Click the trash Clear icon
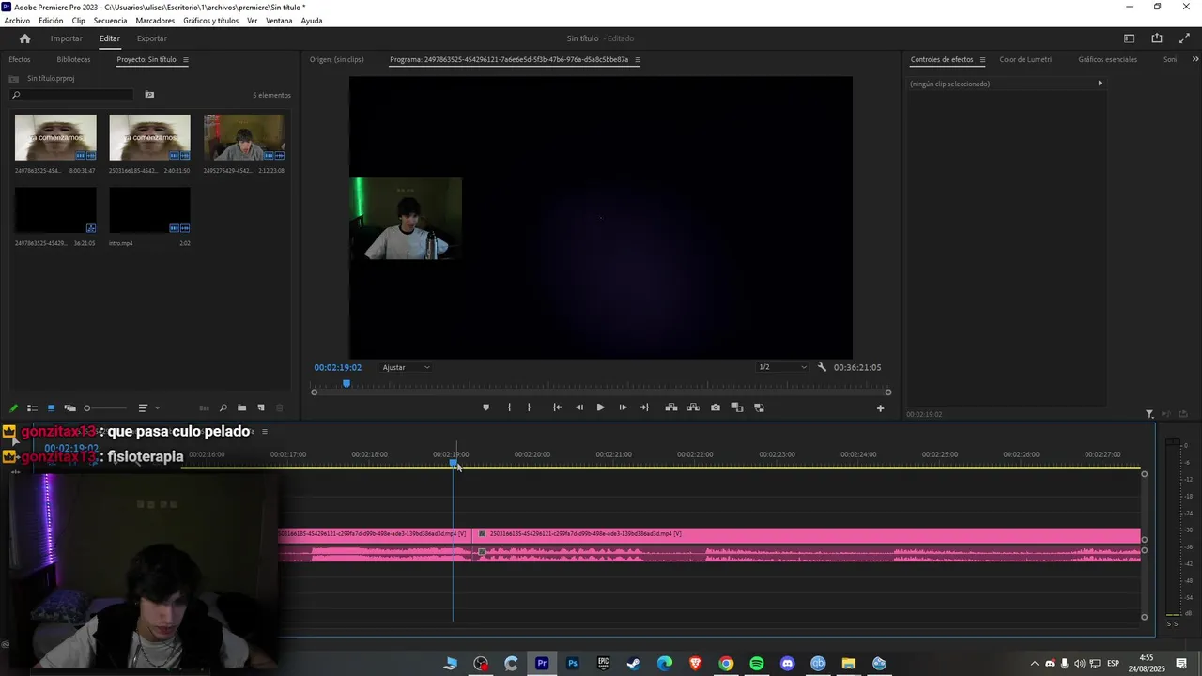 click(279, 408)
